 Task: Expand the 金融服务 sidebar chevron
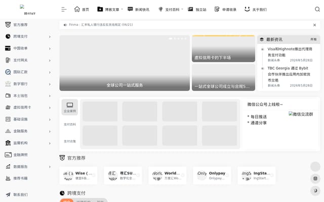coord(50,131)
